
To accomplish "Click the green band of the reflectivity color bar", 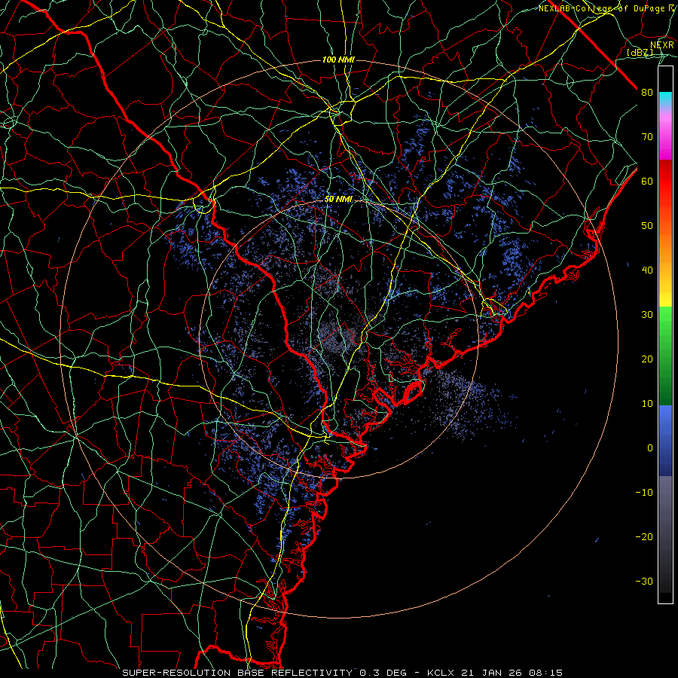I will point(665,356).
